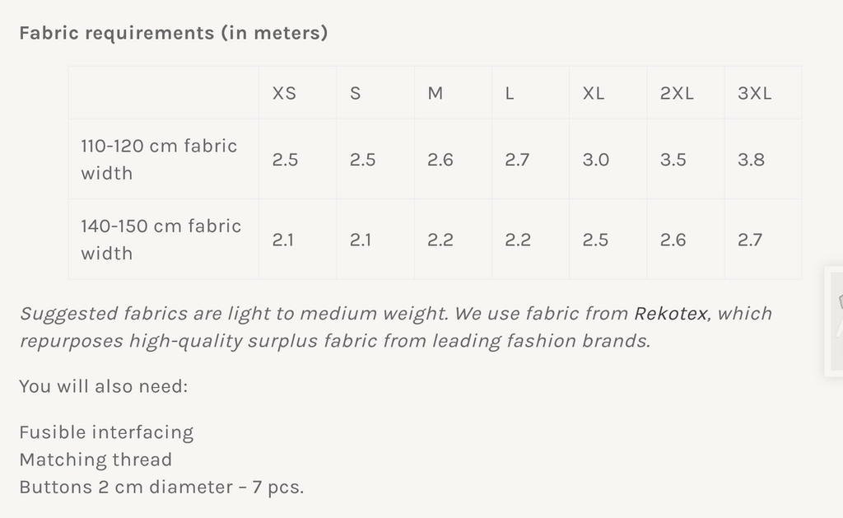
Task: Click the 140-150 cm value for 3XL
Action: (x=750, y=240)
